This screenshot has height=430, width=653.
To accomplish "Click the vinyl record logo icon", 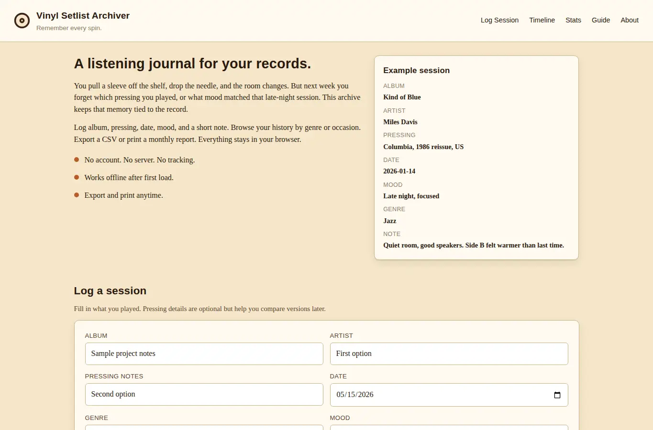I will 22,21.
